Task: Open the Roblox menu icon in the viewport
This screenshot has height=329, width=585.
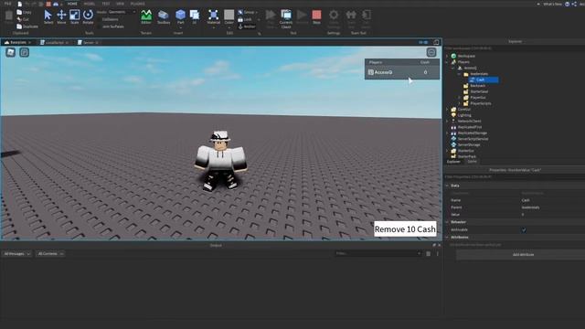Action: tap(10, 53)
